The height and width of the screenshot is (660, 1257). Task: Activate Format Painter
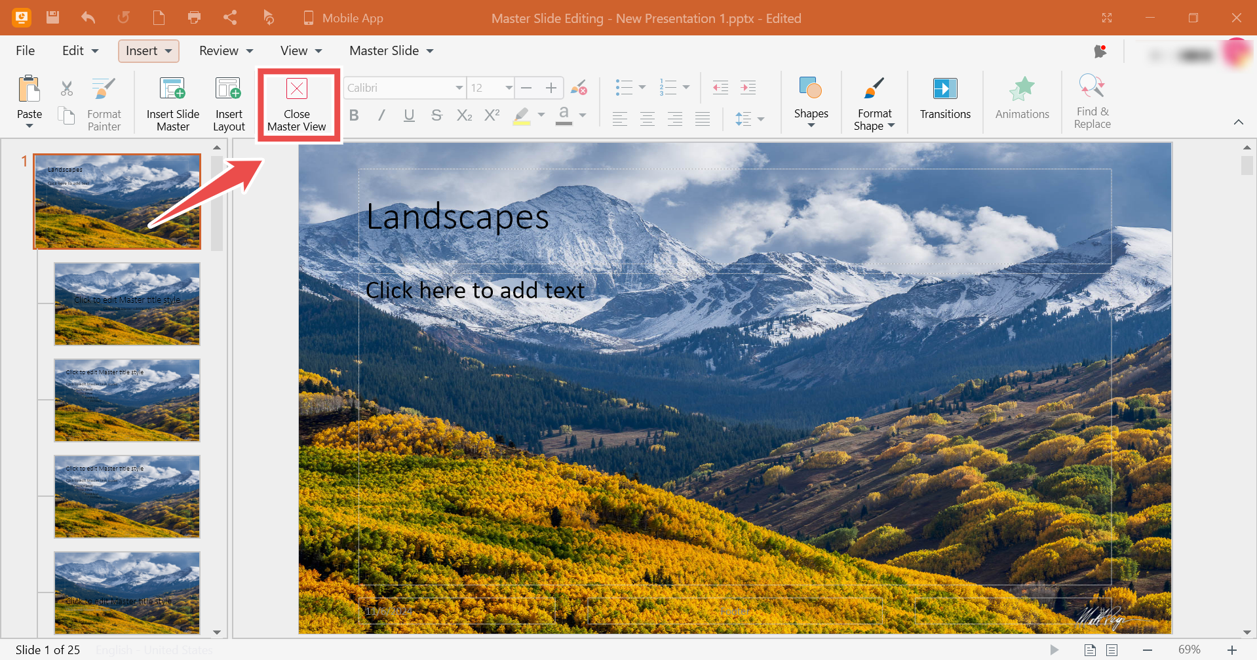coord(104,104)
